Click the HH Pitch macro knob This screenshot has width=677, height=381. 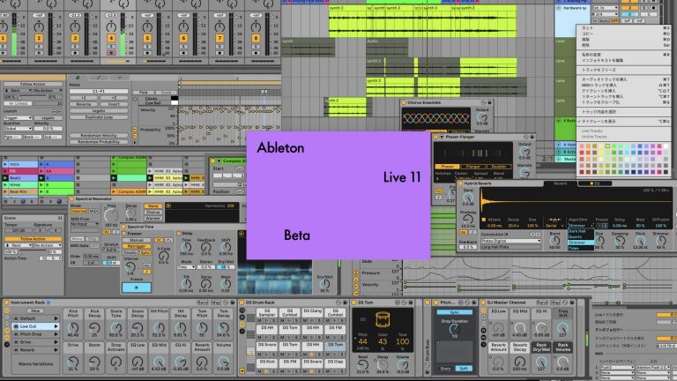[159, 327]
